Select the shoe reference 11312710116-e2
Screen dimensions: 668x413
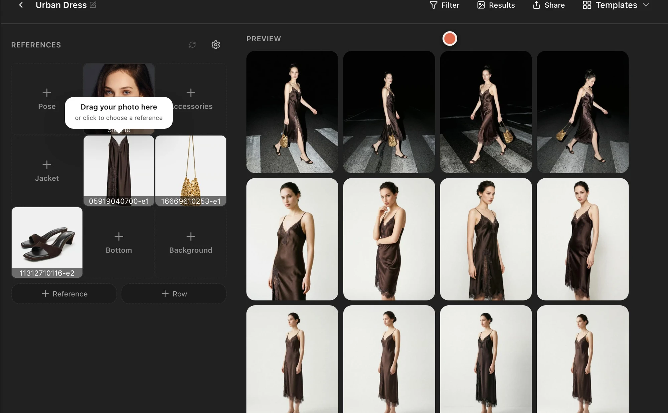point(47,242)
